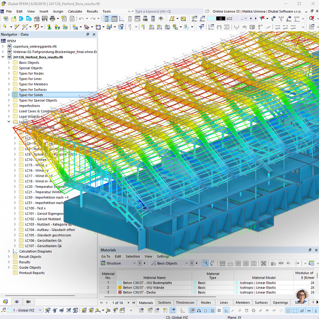Open the File menu
The image size is (319, 319).
pos(9,12)
